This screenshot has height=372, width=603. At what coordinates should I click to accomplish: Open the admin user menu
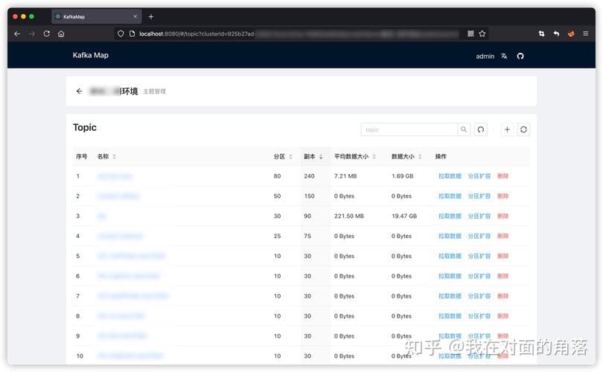(485, 56)
